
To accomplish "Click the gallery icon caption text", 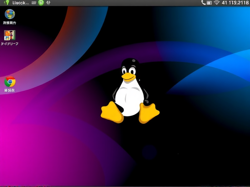I will [x=9, y=44].
